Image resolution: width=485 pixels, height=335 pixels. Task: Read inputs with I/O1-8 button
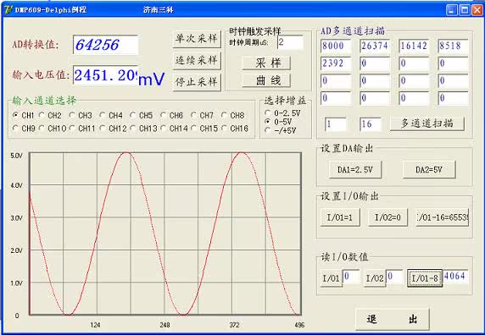pyautogui.click(x=425, y=278)
